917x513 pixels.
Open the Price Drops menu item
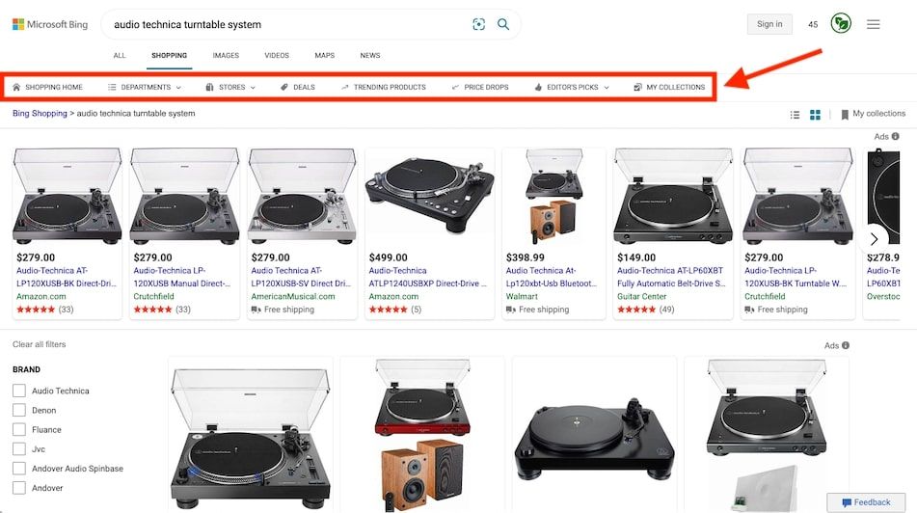click(479, 87)
